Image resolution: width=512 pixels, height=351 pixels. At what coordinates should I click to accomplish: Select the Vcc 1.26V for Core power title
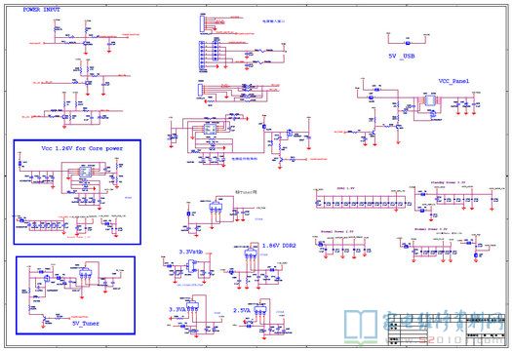82,148
